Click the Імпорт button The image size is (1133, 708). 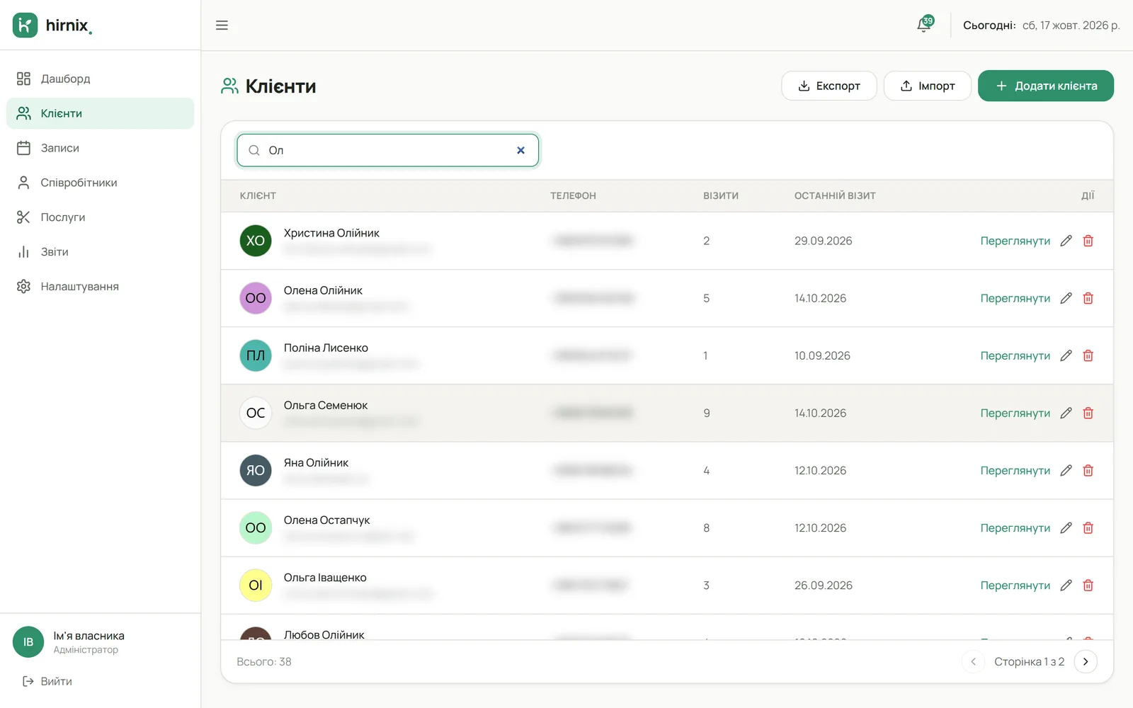coord(927,86)
